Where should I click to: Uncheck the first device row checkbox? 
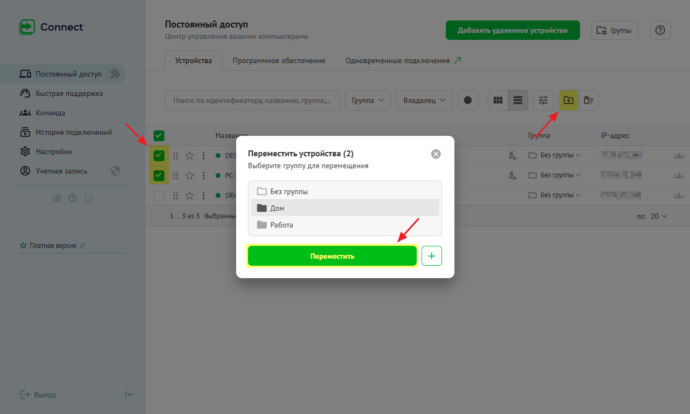click(159, 156)
